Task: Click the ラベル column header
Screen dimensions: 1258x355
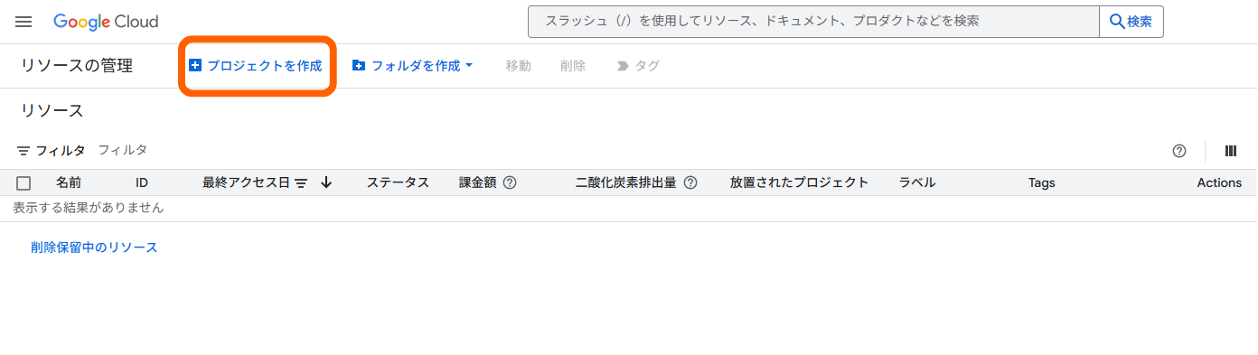Action: [x=917, y=182]
